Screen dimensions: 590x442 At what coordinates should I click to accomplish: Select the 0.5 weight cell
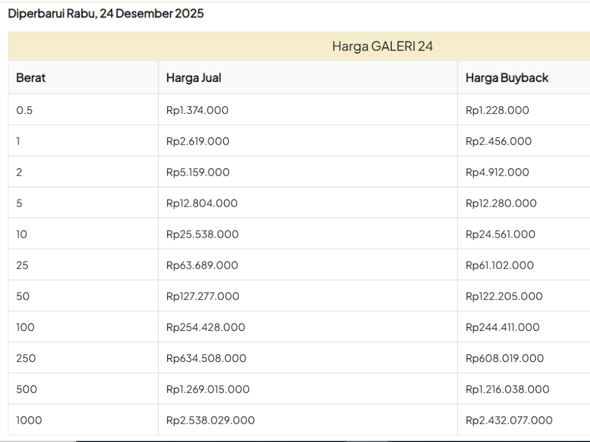click(24, 110)
